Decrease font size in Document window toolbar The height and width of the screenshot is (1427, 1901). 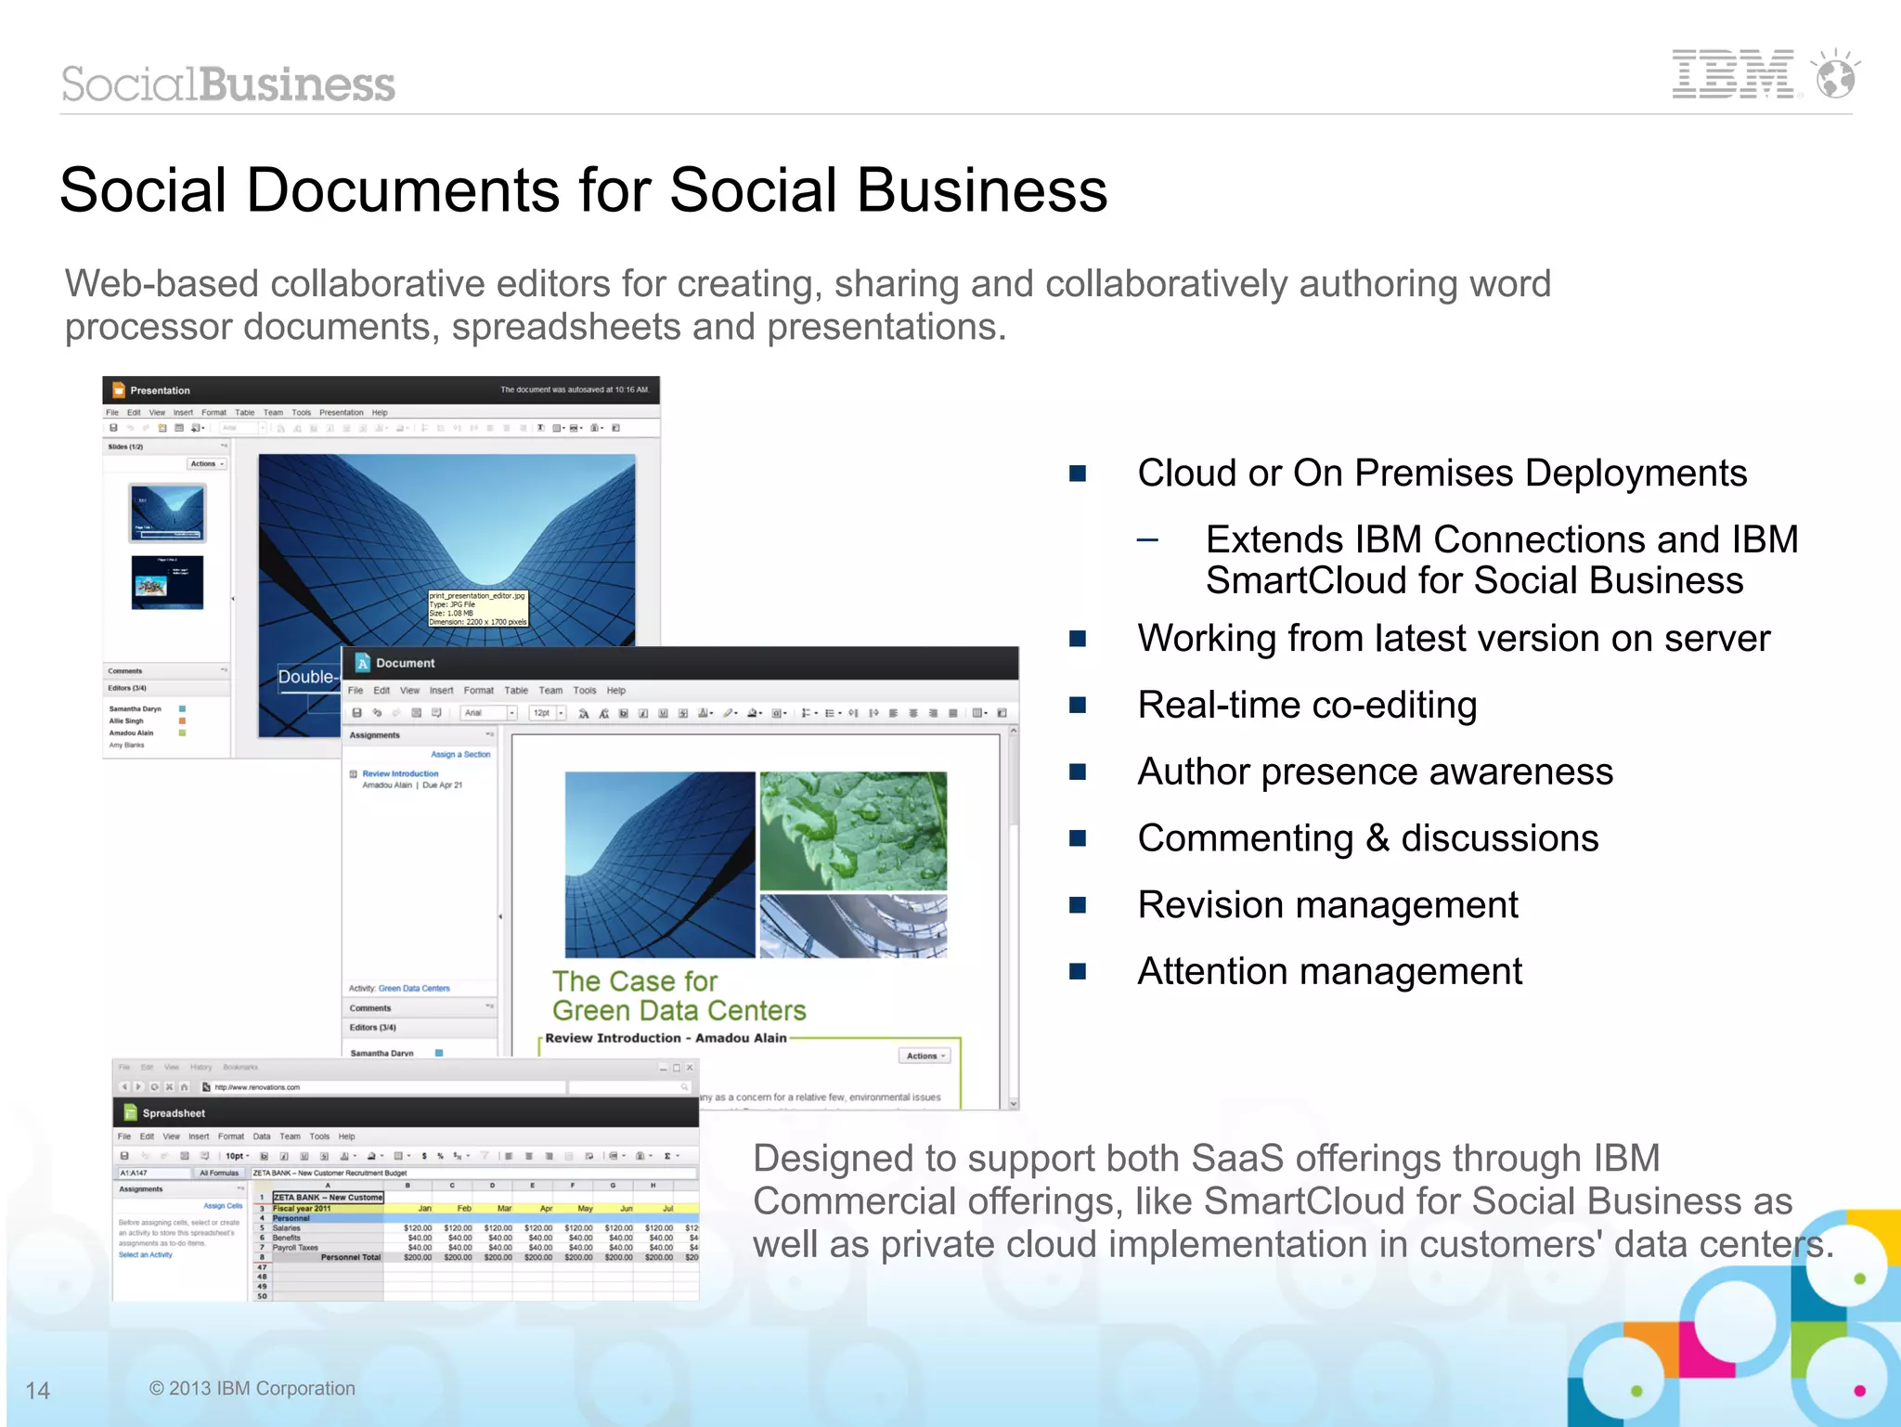[603, 713]
